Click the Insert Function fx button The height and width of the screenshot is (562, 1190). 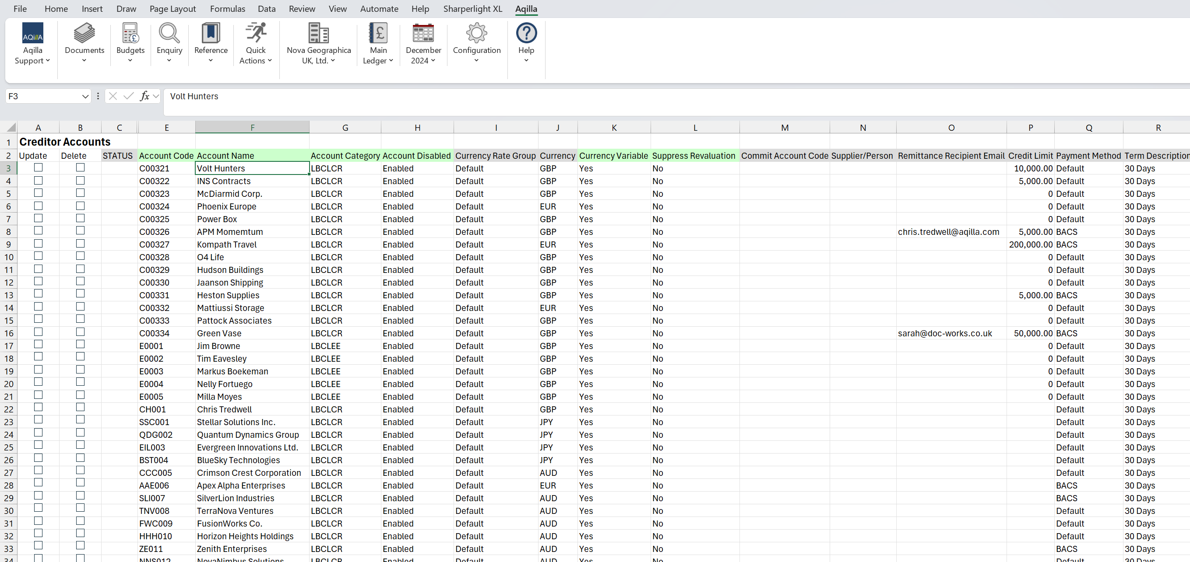pyautogui.click(x=144, y=96)
